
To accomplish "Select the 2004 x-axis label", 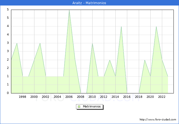I will [58, 97].
